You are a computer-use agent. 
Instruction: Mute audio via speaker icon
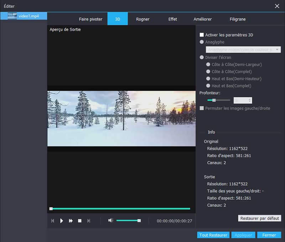point(111,220)
